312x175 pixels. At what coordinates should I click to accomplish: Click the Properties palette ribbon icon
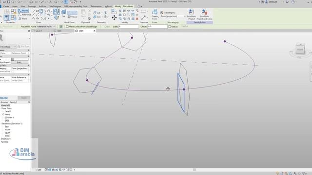7,17
